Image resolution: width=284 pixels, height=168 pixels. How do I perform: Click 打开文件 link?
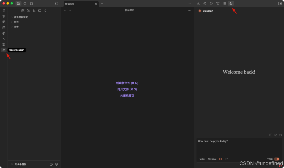pyautogui.click(x=127, y=89)
